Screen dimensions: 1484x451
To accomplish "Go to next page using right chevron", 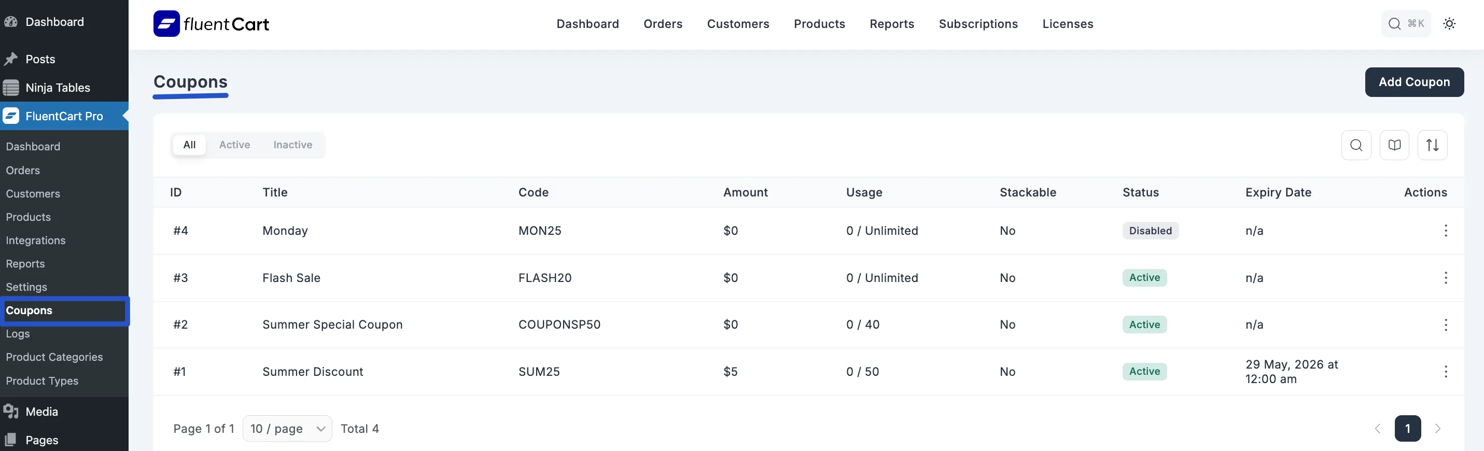I will [1437, 429].
